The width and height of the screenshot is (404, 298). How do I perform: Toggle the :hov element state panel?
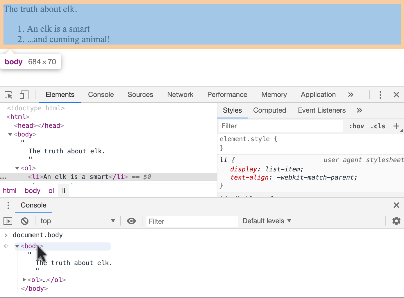tap(356, 126)
